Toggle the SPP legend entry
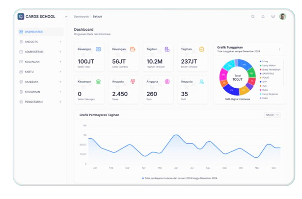The width and height of the screenshot is (302, 199). [264, 81]
